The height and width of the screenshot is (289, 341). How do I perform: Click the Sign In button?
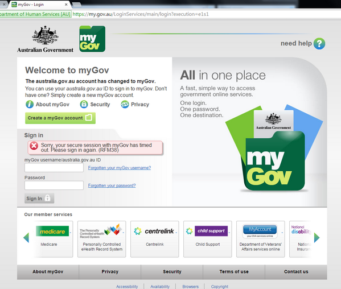click(x=39, y=199)
